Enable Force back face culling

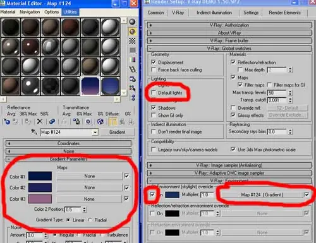click(154, 69)
